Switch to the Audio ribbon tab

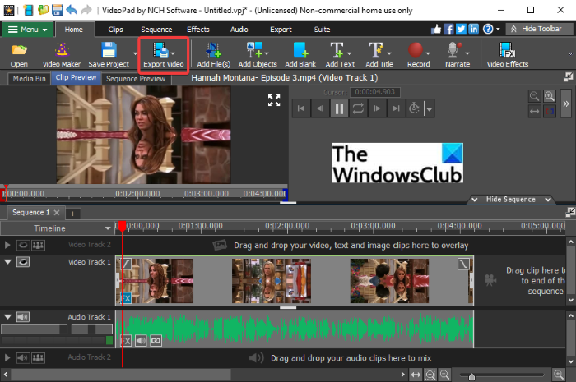pyautogui.click(x=239, y=30)
